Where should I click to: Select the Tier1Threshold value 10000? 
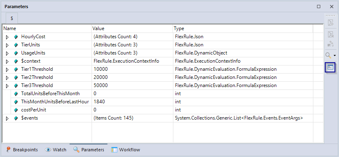coord(101,69)
